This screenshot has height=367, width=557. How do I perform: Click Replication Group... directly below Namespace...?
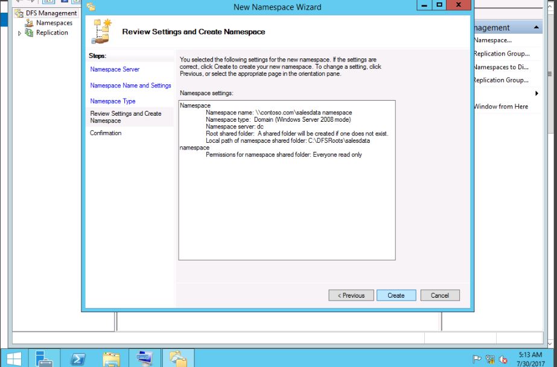(x=501, y=54)
